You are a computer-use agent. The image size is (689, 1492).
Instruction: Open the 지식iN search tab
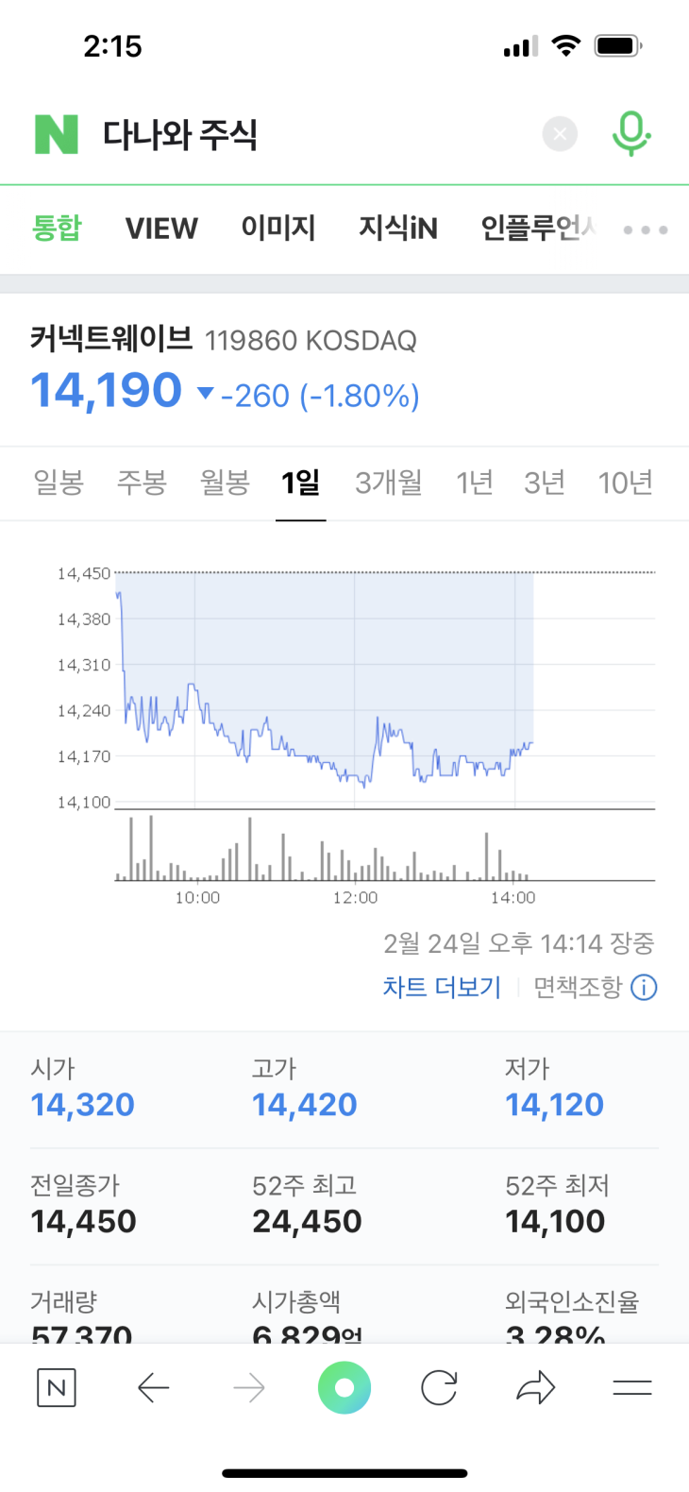coord(397,229)
